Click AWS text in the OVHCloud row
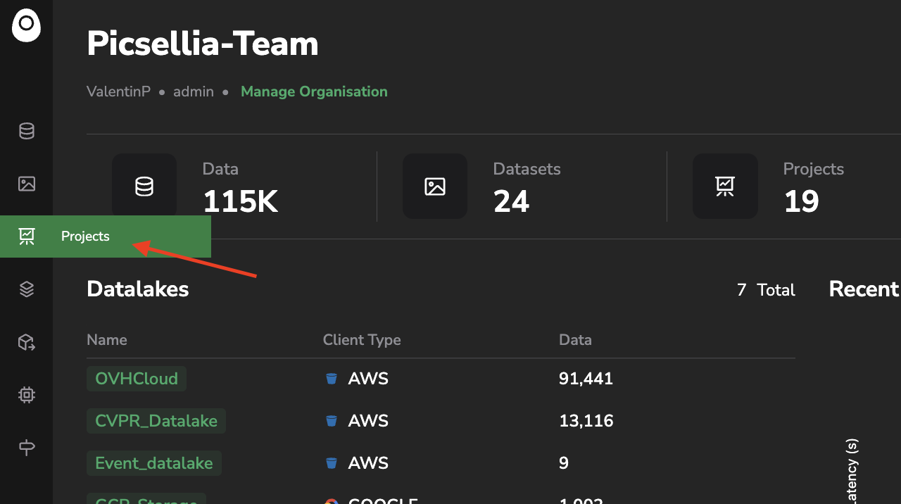The width and height of the screenshot is (901, 504). pos(368,379)
